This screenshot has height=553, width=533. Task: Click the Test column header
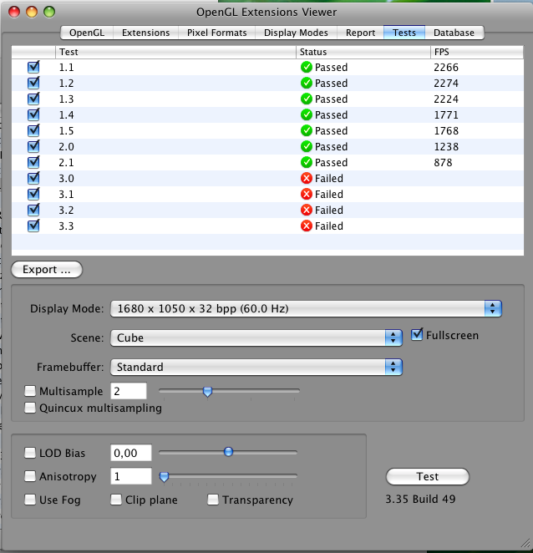pyautogui.click(x=175, y=52)
